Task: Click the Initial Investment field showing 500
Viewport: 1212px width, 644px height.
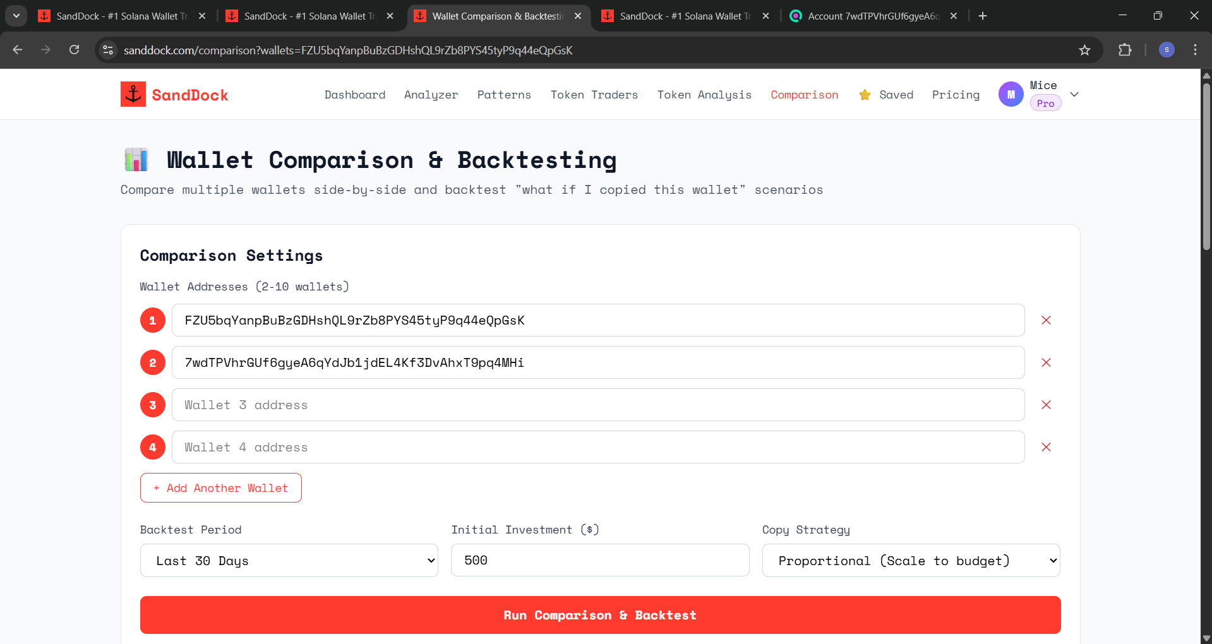Action: (600, 560)
